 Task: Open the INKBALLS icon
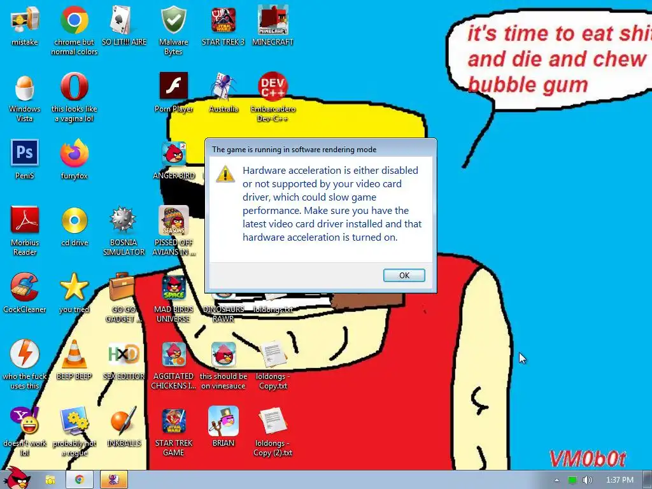point(124,420)
